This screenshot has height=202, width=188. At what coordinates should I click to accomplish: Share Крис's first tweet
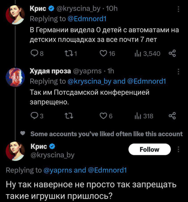pos(172,54)
